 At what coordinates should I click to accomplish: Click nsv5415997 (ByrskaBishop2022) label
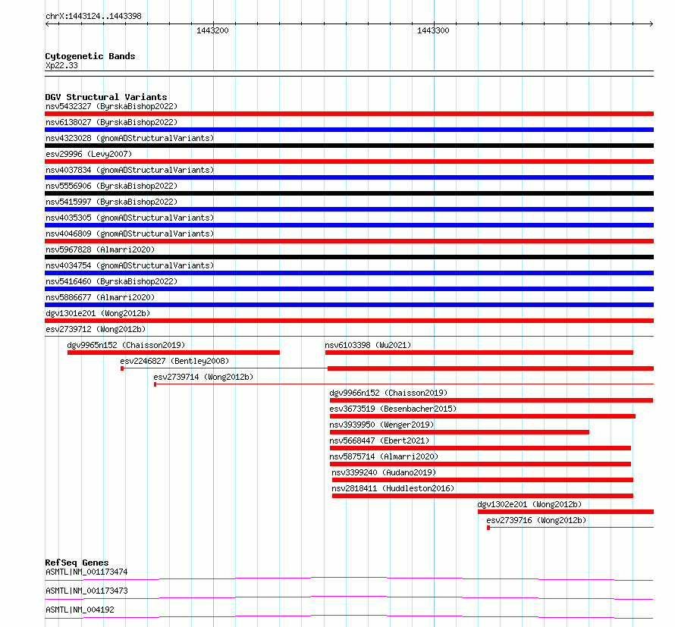click(111, 202)
